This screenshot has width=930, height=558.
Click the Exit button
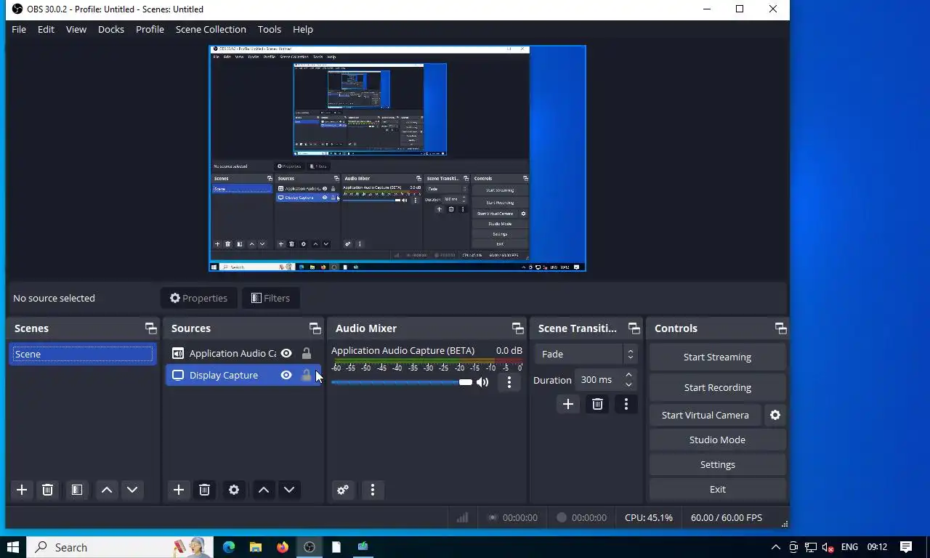717,489
